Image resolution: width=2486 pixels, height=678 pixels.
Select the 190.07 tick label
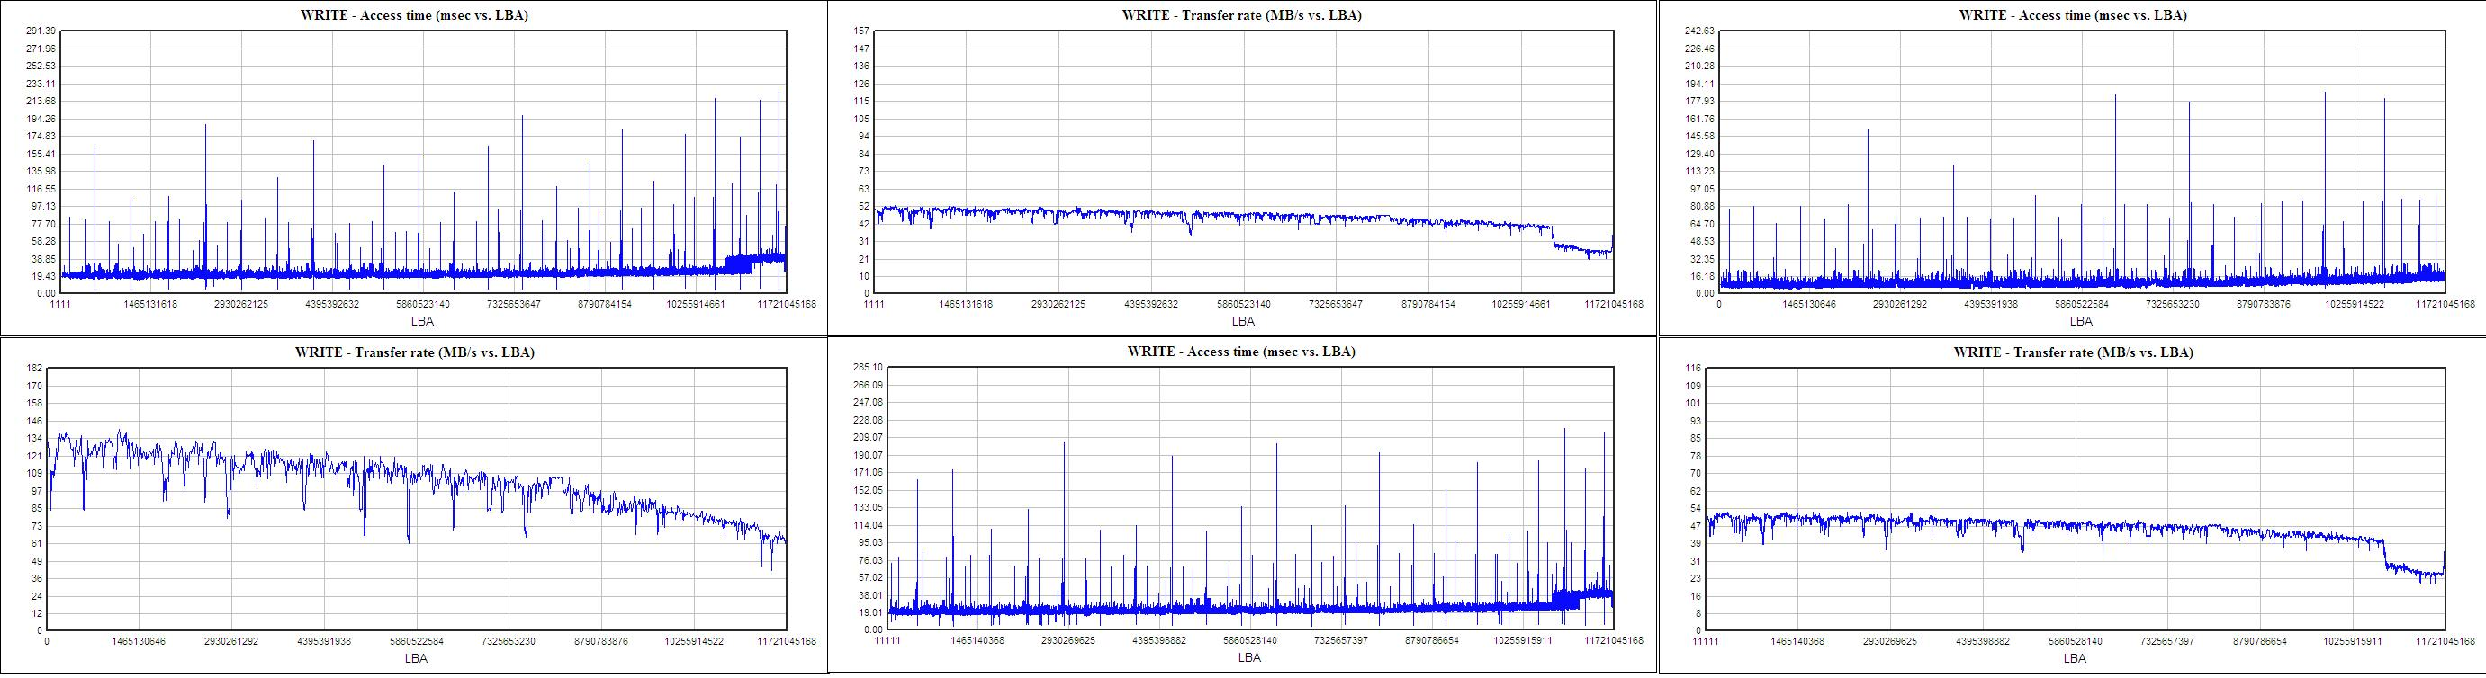click(x=869, y=454)
